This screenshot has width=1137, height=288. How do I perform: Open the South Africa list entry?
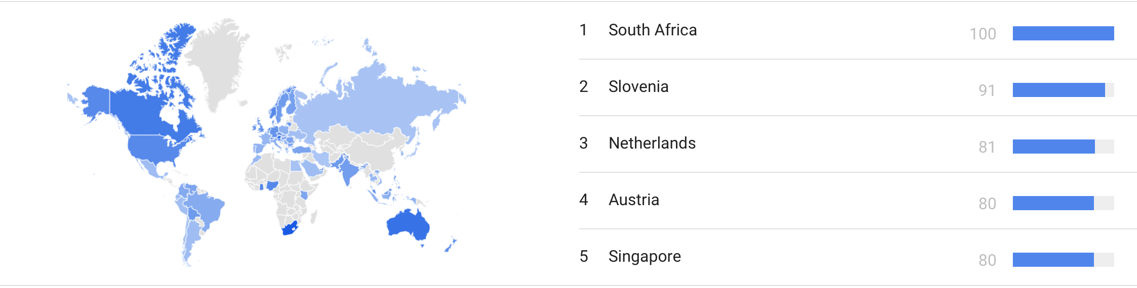coord(858,31)
